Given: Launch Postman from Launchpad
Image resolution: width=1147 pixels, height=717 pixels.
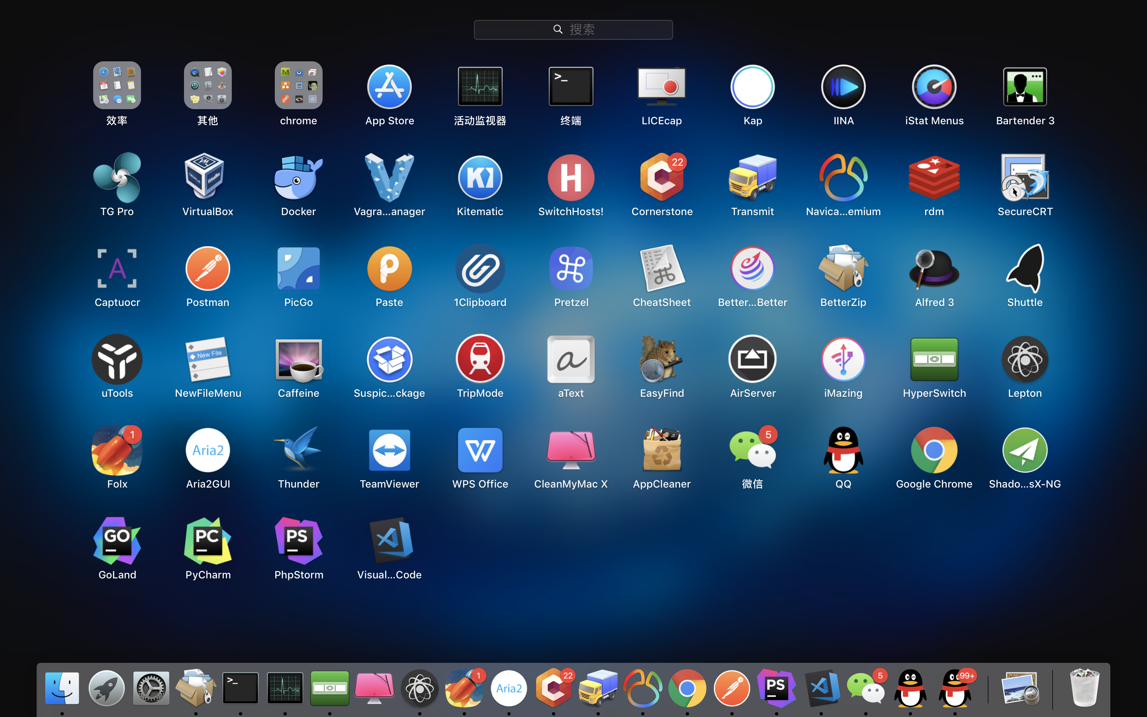Looking at the screenshot, I should tap(207, 269).
